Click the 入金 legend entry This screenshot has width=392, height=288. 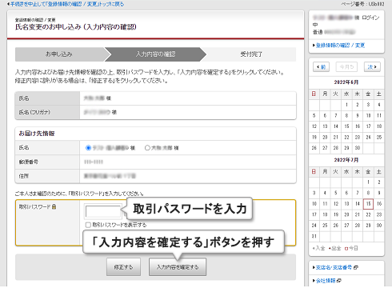pos(318,248)
